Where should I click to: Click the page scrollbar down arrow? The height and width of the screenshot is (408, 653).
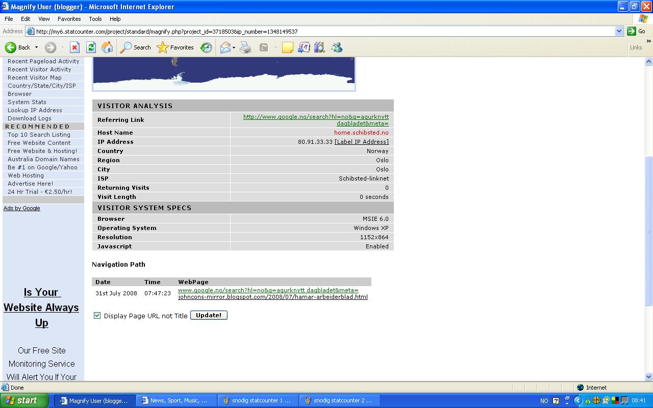[x=648, y=377]
